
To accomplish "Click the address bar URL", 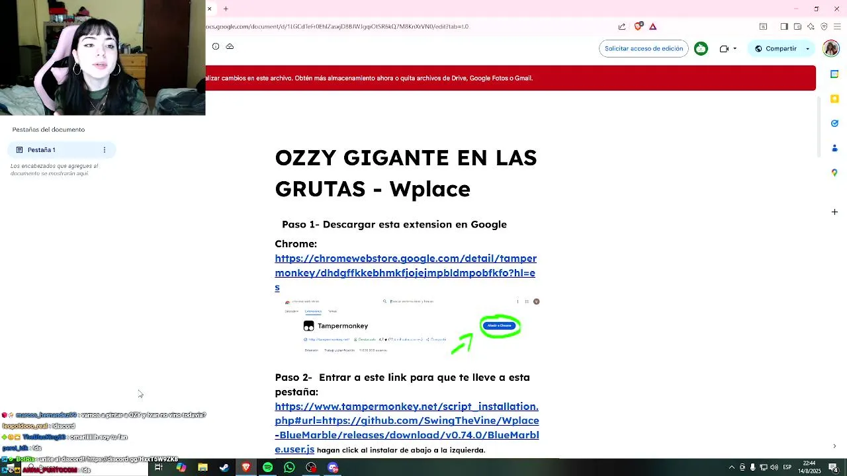I will coord(337,26).
